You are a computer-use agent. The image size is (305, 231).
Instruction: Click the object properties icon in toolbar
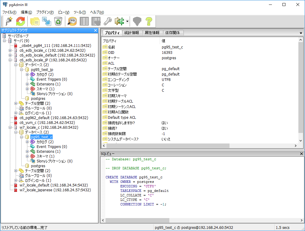click(35, 21)
